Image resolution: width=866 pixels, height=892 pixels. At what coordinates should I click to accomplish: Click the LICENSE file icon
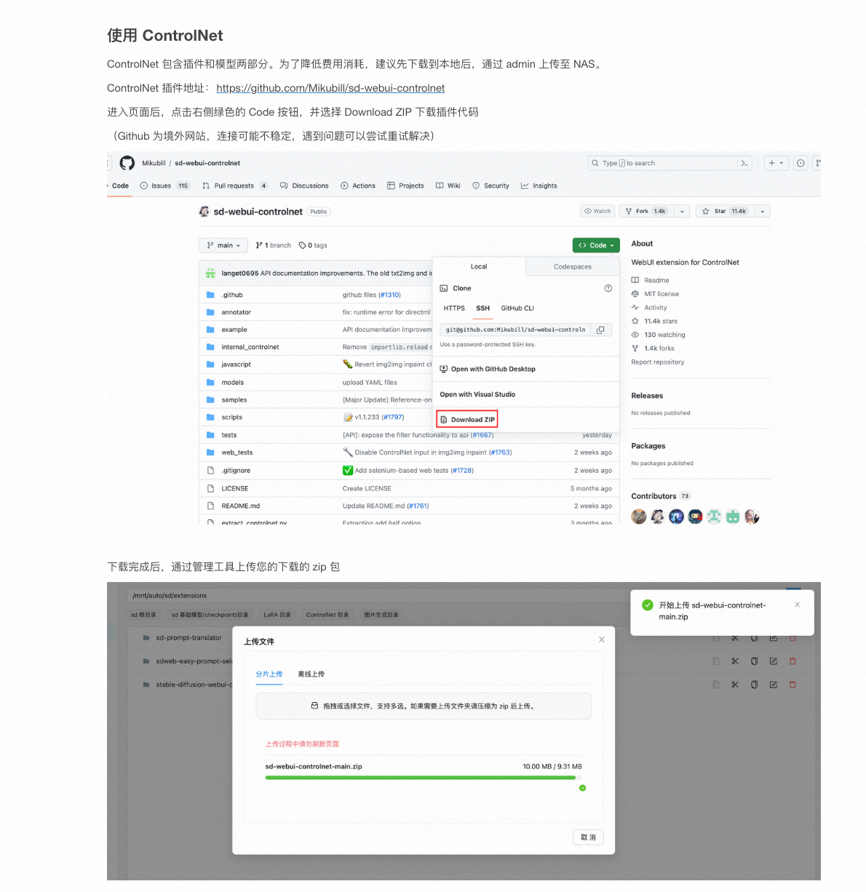[x=210, y=488]
